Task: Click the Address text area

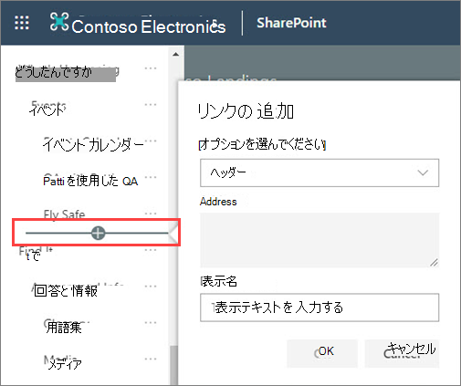Action: [320, 240]
